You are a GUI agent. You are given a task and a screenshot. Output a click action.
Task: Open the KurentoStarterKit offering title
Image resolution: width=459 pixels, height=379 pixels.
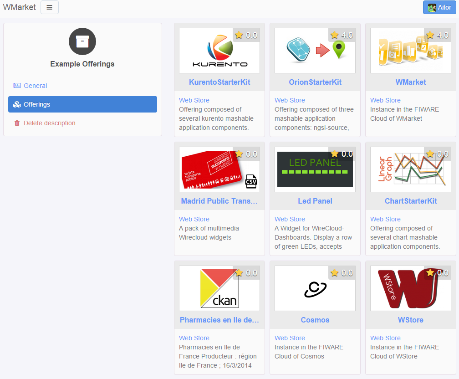[x=219, y=82]
